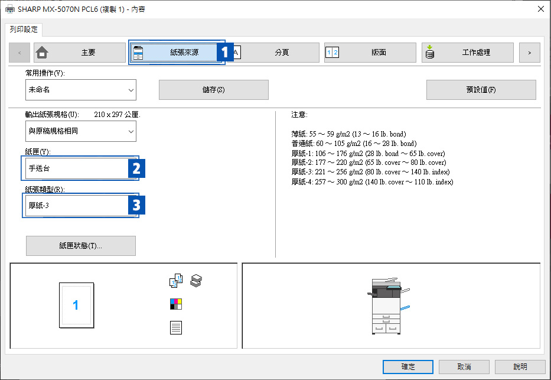Click the CMYK color mode icon
The width and height of the screenshot is (551, 380).
pyautogui.click(x=176, y=304)
